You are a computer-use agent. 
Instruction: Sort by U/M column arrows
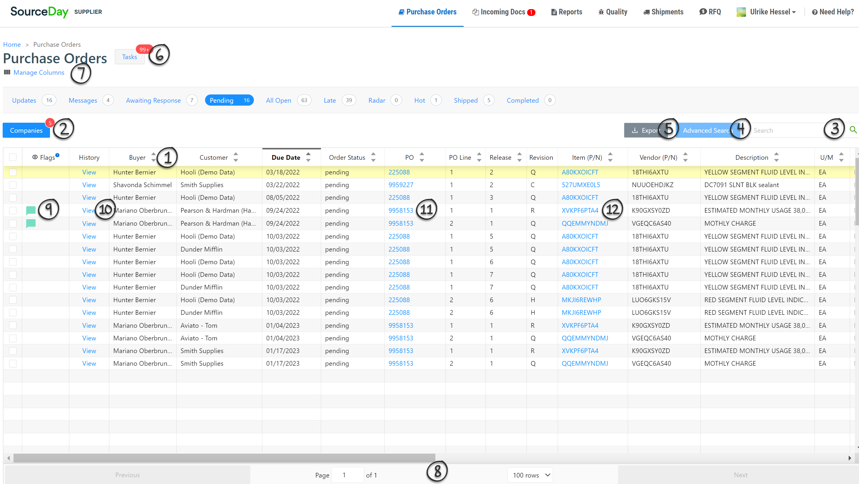841,157
